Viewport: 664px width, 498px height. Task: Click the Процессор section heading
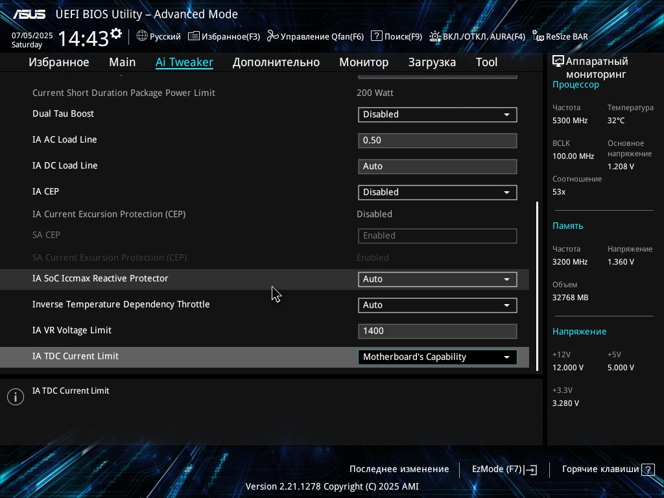tap(576, 85)
